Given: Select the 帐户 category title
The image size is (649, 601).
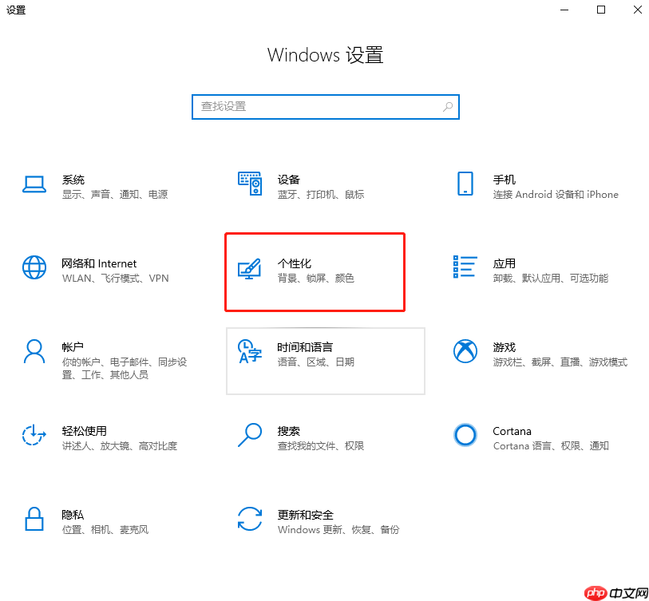Looking at the screenshot, I should pyautogui.click(x=73, y=347).
